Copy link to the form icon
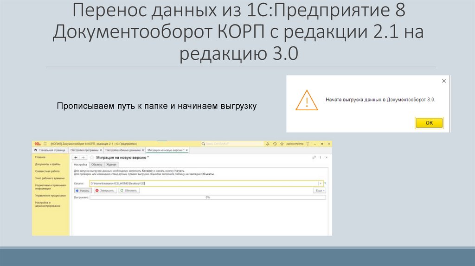Screen dimensions: 475x266 point(314,158)
